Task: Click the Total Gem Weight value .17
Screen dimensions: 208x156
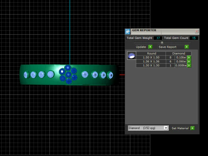Action: coord(158,38)
